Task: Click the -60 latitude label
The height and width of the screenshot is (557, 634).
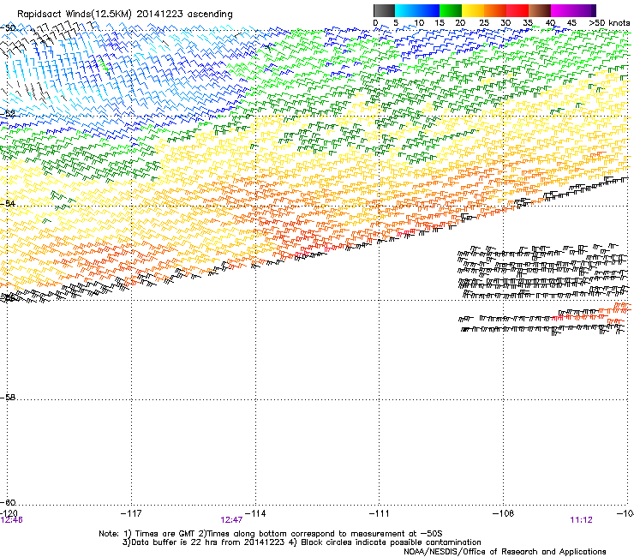Action: tap(8, 502)
